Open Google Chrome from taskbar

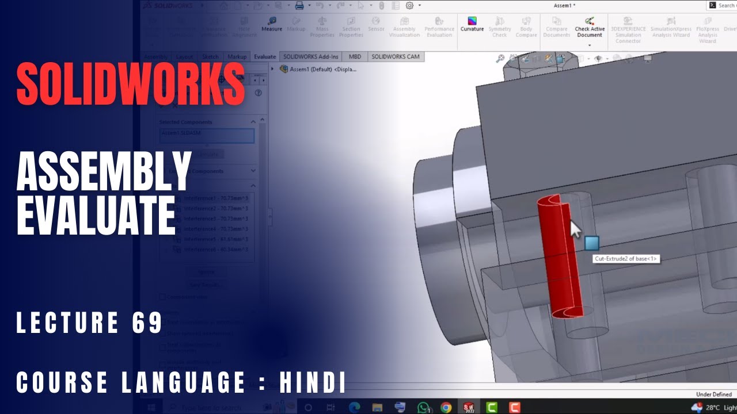pyautogui.click(x=446, y=407)
